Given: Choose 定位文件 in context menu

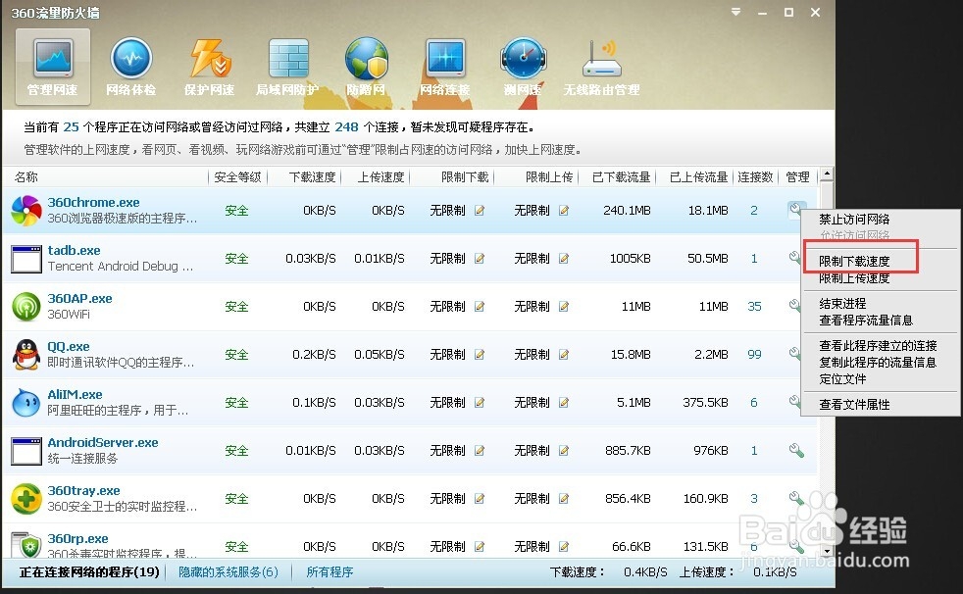Looking at the screenshot, I should tap(842, 378).
